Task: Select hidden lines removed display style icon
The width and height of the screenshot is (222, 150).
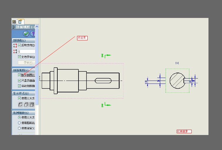Action: click(32, 104)
